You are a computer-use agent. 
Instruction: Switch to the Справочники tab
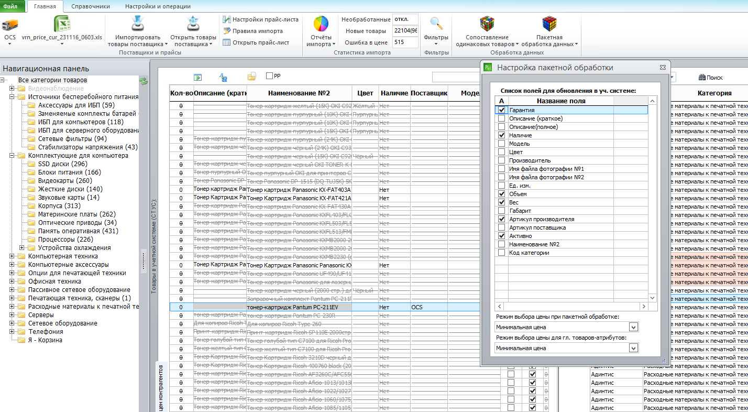click(91, 6)
